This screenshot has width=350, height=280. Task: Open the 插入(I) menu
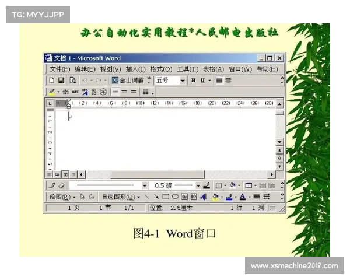tap(135, 69)
